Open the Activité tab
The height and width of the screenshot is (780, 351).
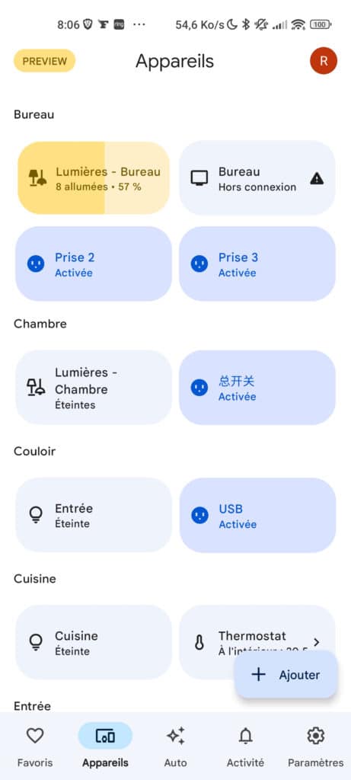(246, 746)
